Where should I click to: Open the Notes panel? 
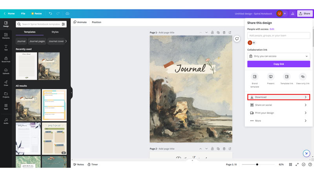pyautogui.click(x=78, y=164)
